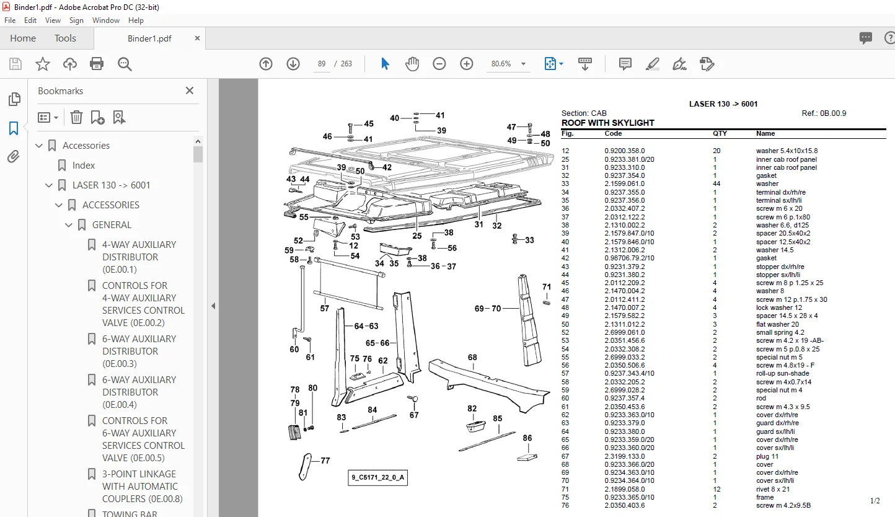
Task: Open the Attachments paperclip panel
Action: pyautogui.click(x=14, y=156)
